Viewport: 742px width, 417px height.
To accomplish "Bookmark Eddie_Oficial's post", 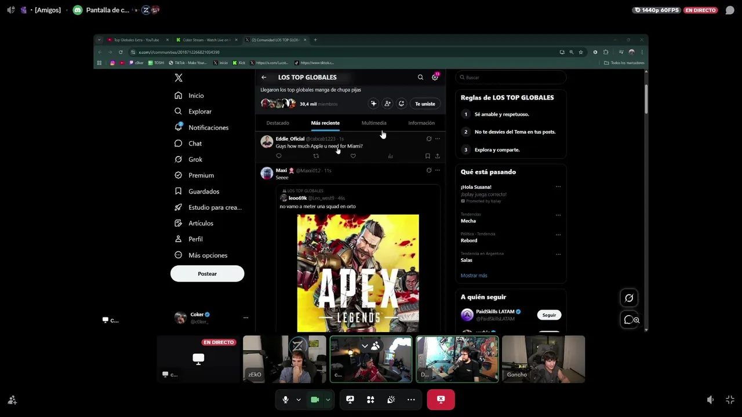I will point(428,156).
